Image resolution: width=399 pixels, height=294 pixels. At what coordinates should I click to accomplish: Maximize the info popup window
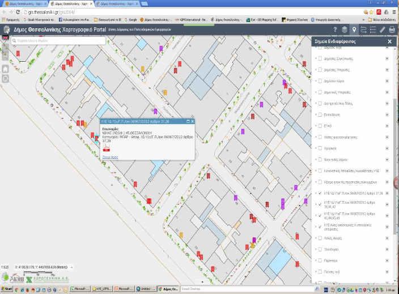pos(188,121)
